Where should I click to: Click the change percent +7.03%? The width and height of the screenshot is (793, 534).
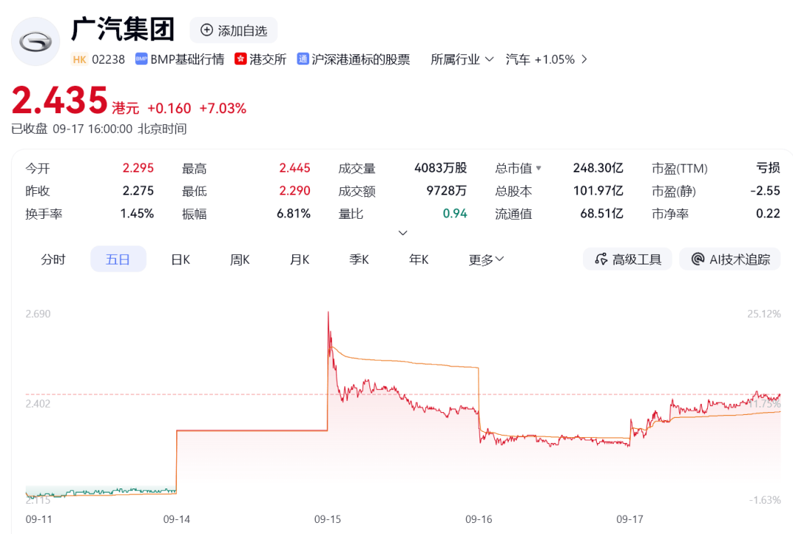222,108
